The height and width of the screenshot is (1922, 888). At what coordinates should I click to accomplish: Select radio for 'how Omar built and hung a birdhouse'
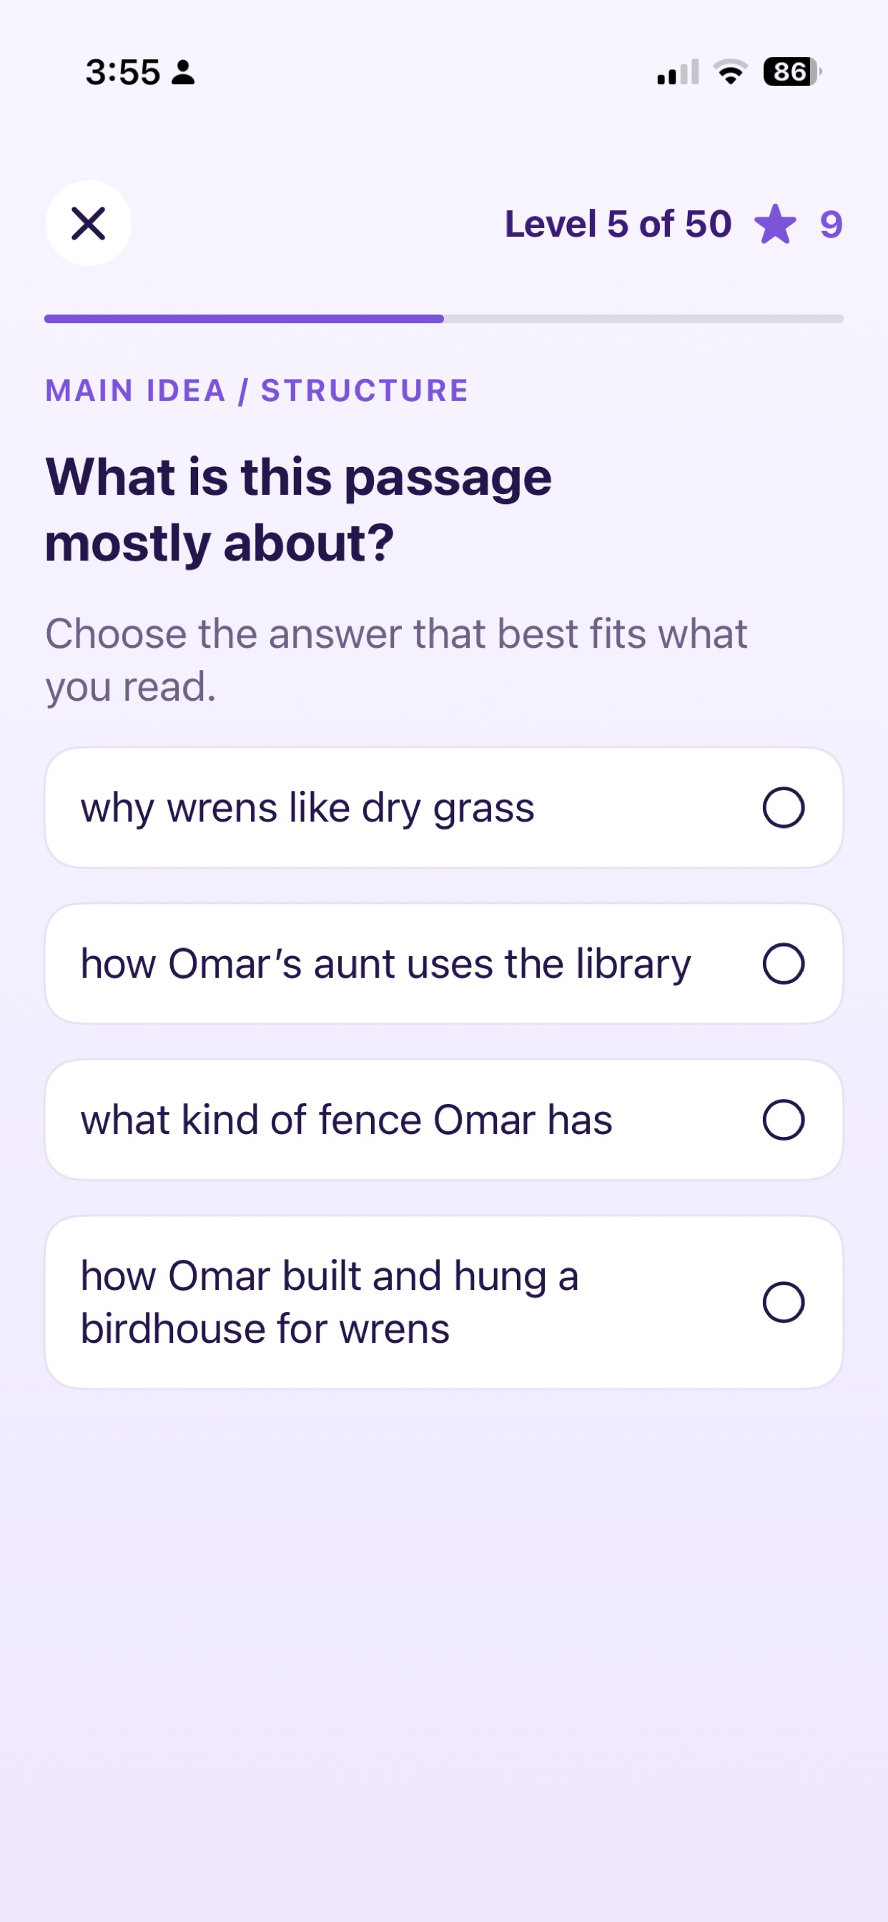coord(784,1302)
